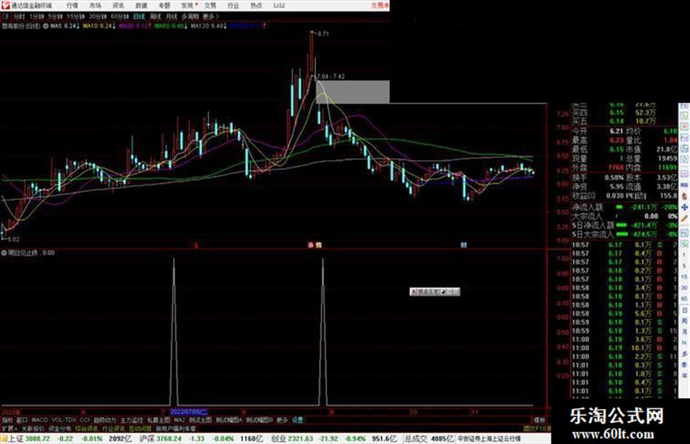The image size is (690, 444).
Task: Open 扩展 panel toggle
Action: (9, 428)
